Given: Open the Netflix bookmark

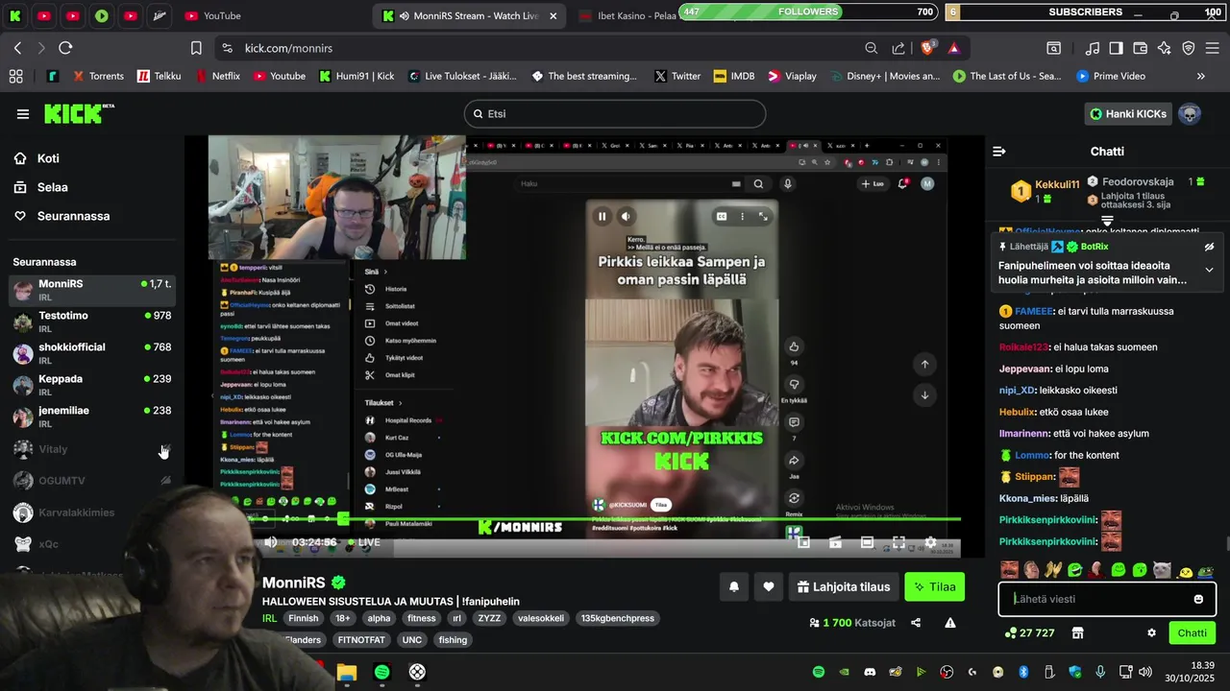Looking at the screenshot, I should click(x=217, y=76).
